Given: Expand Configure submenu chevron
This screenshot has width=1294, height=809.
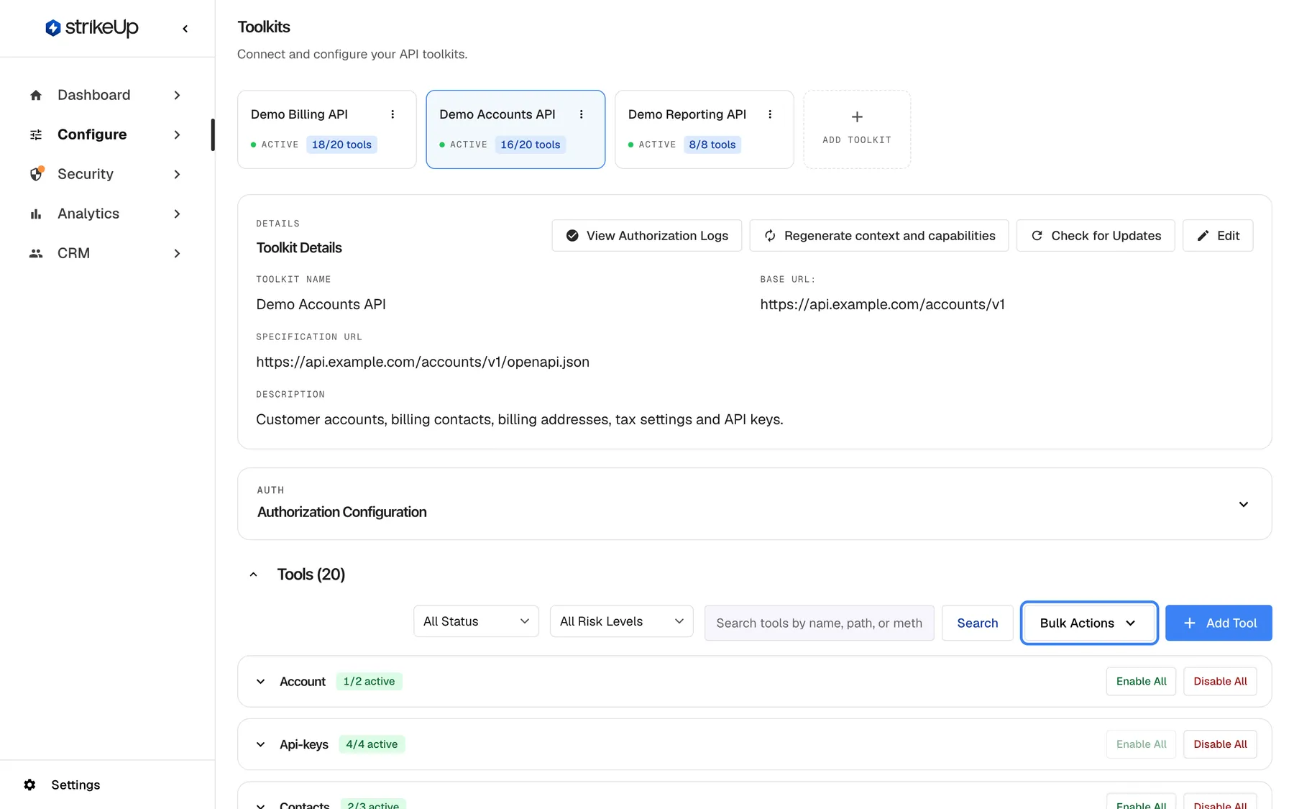Looking at the screenshot, I should pos(177,134).
